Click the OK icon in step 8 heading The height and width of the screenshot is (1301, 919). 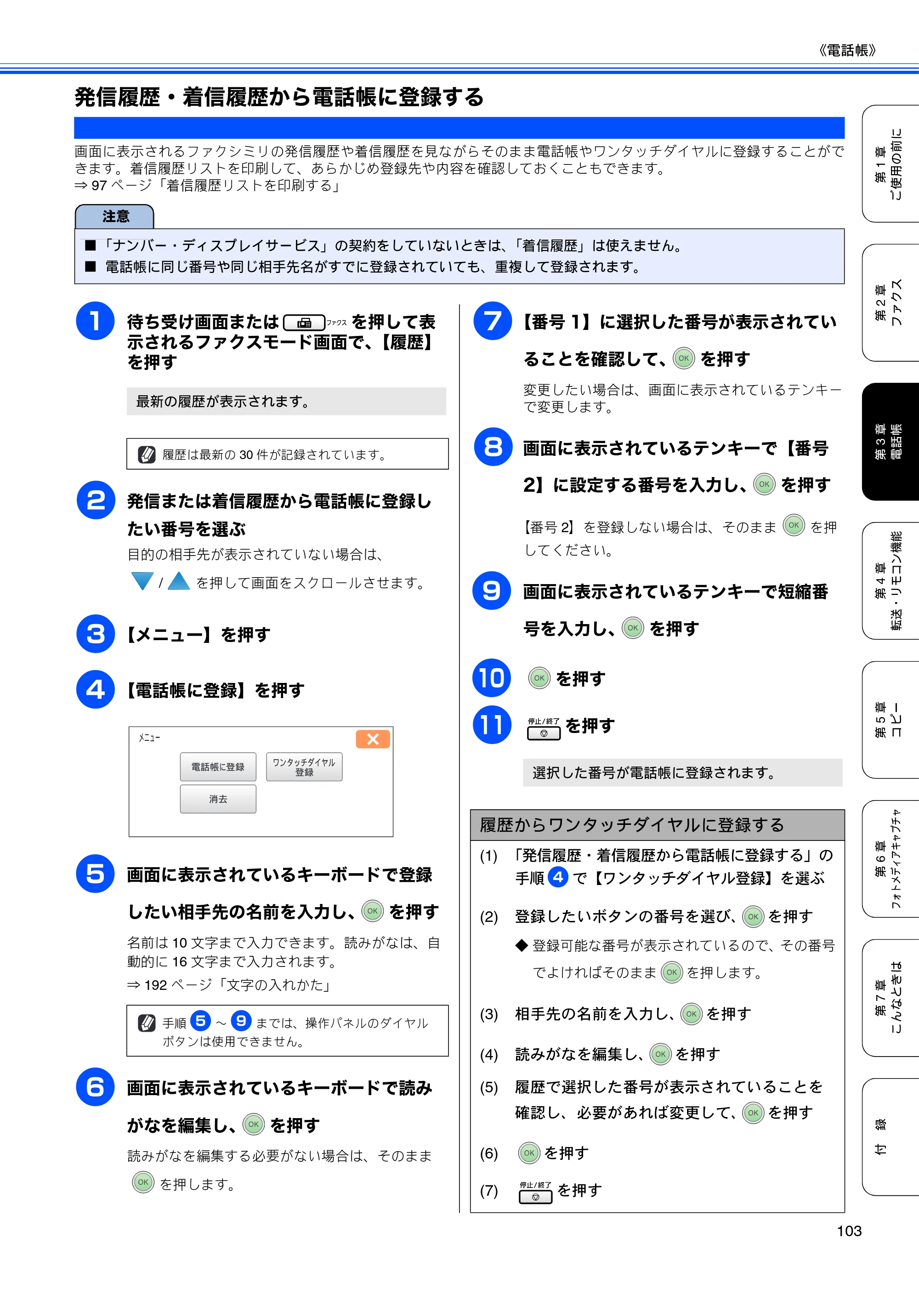tap(764, 484)
